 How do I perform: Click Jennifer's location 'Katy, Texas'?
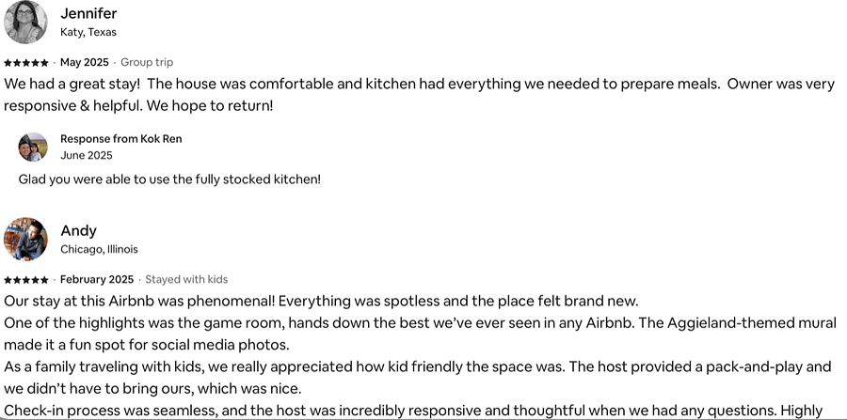(x=88, y=32)
